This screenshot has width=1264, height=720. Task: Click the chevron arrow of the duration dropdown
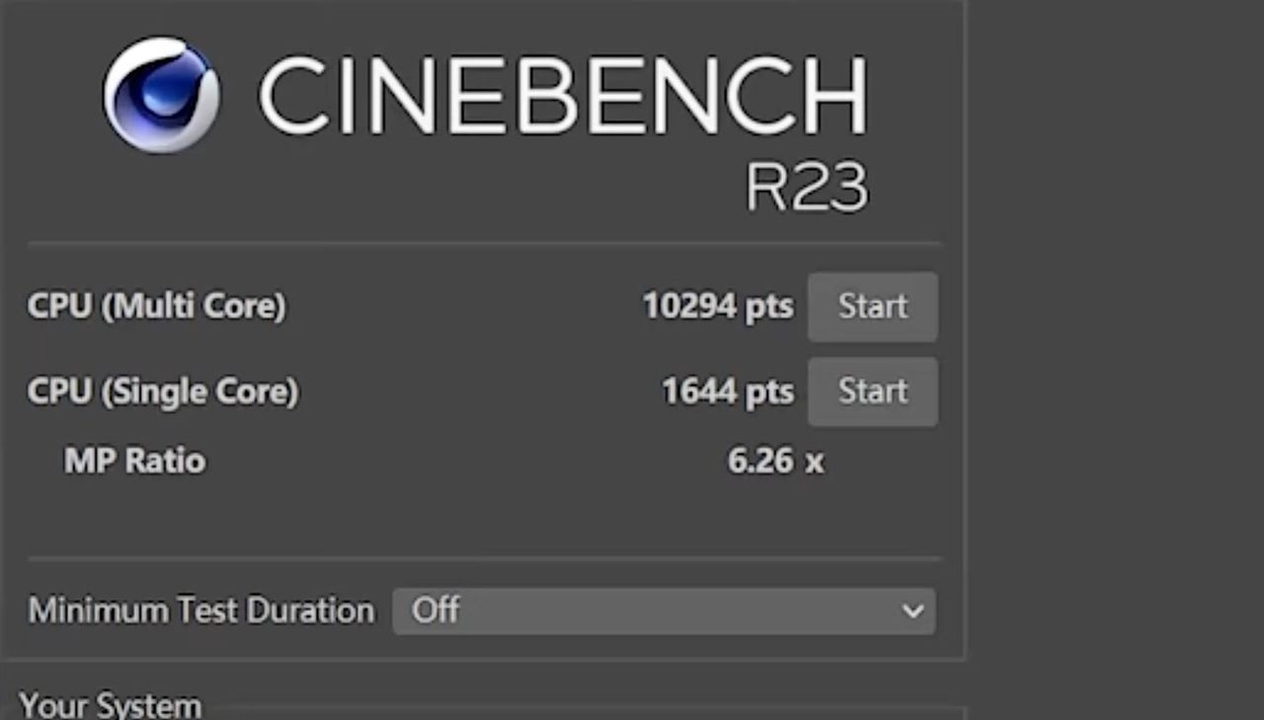912,610
